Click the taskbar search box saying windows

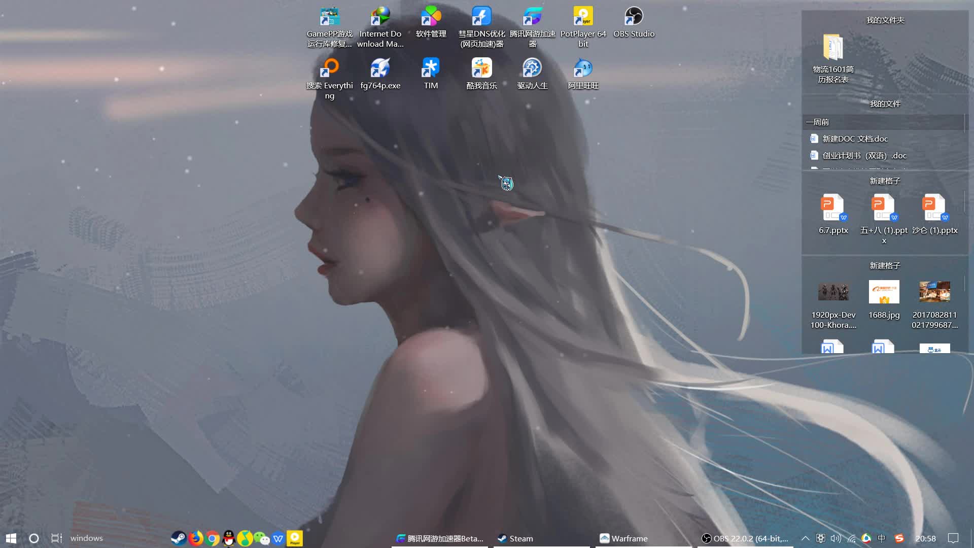[x=117, y=538]
